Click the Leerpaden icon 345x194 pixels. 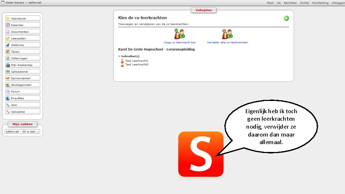pyautogui.click(x=8, y=38)
